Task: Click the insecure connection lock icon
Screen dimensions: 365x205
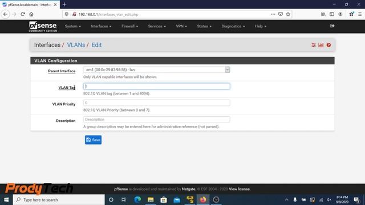Action: (x=74, y=14)
